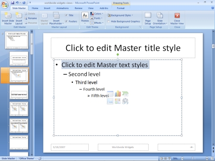215x161 pixels.
Task: Click the Insert Chart icon in the content placeholder
Action: click(x=118, y=94)
